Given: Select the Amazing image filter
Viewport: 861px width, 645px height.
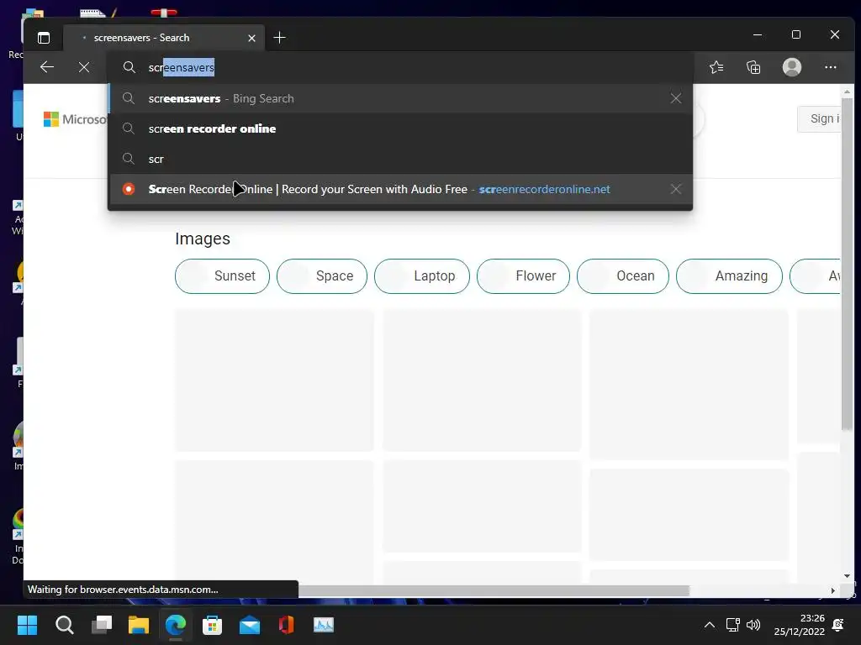Looking at the screenshot, I should pos(729,275).
